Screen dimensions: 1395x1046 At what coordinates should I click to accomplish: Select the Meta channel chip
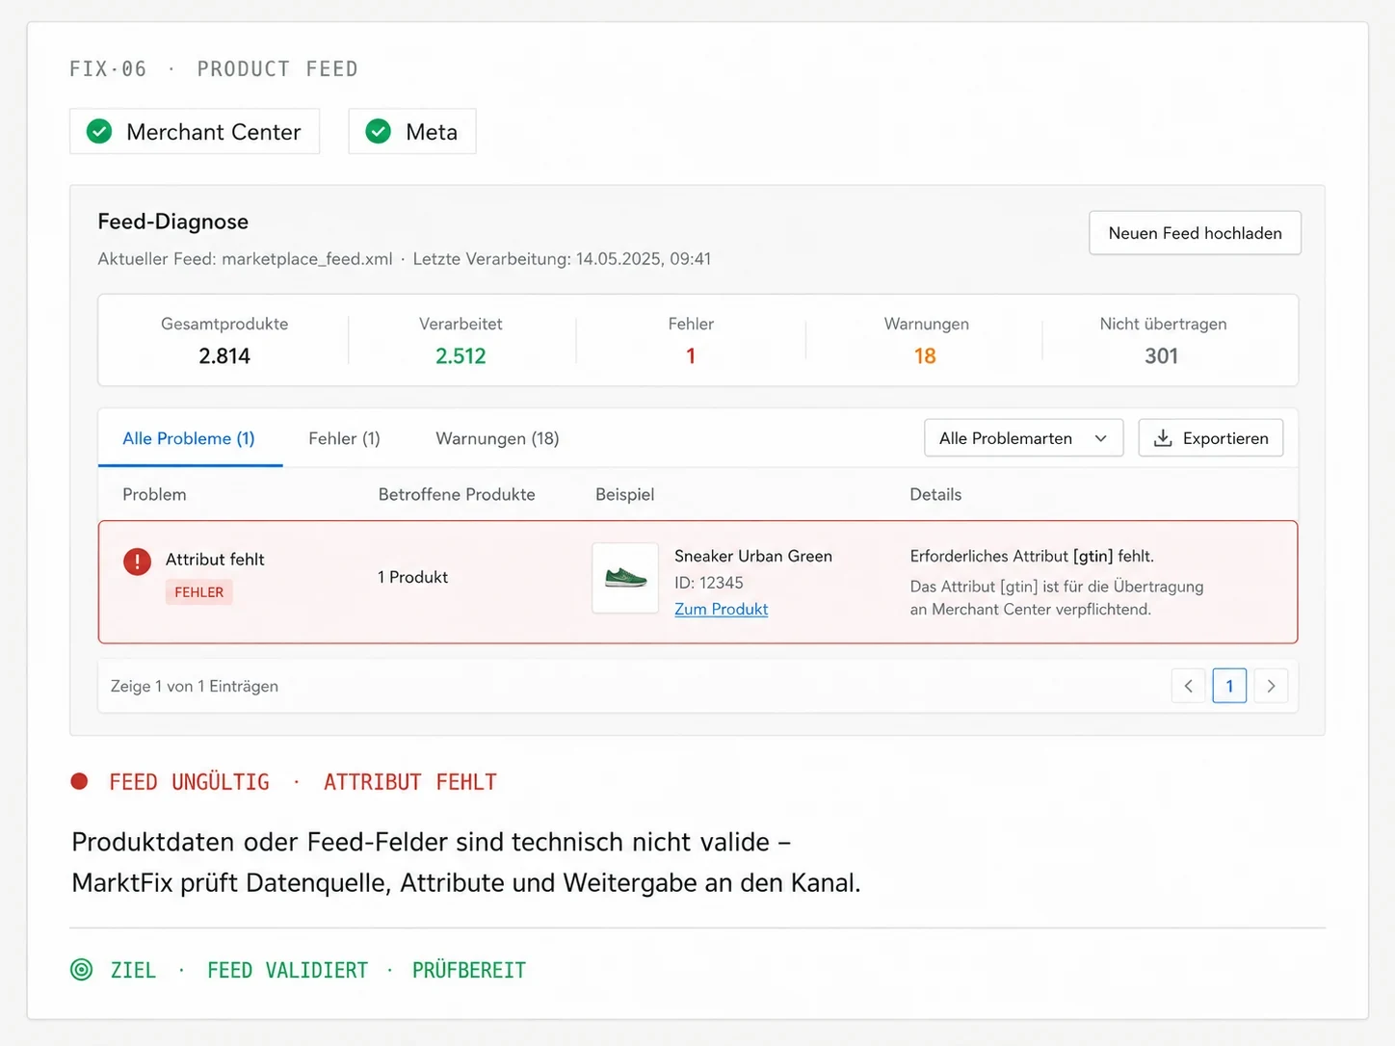tap(412, 132)
